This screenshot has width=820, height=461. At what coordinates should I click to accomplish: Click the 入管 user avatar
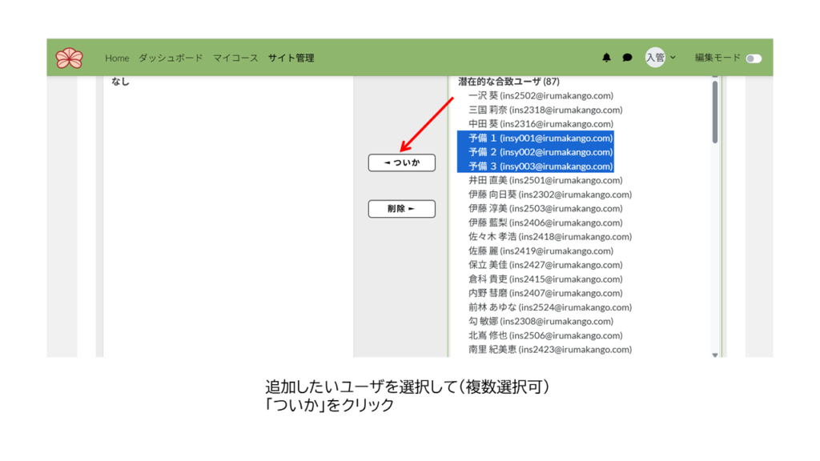[x=655, y=58]
